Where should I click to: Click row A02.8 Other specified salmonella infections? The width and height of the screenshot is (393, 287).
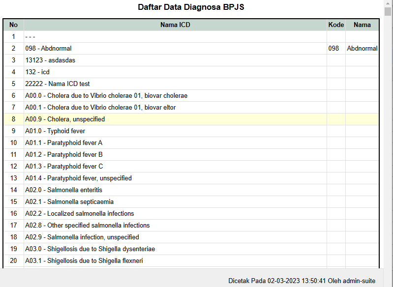[x=191, y=226]
